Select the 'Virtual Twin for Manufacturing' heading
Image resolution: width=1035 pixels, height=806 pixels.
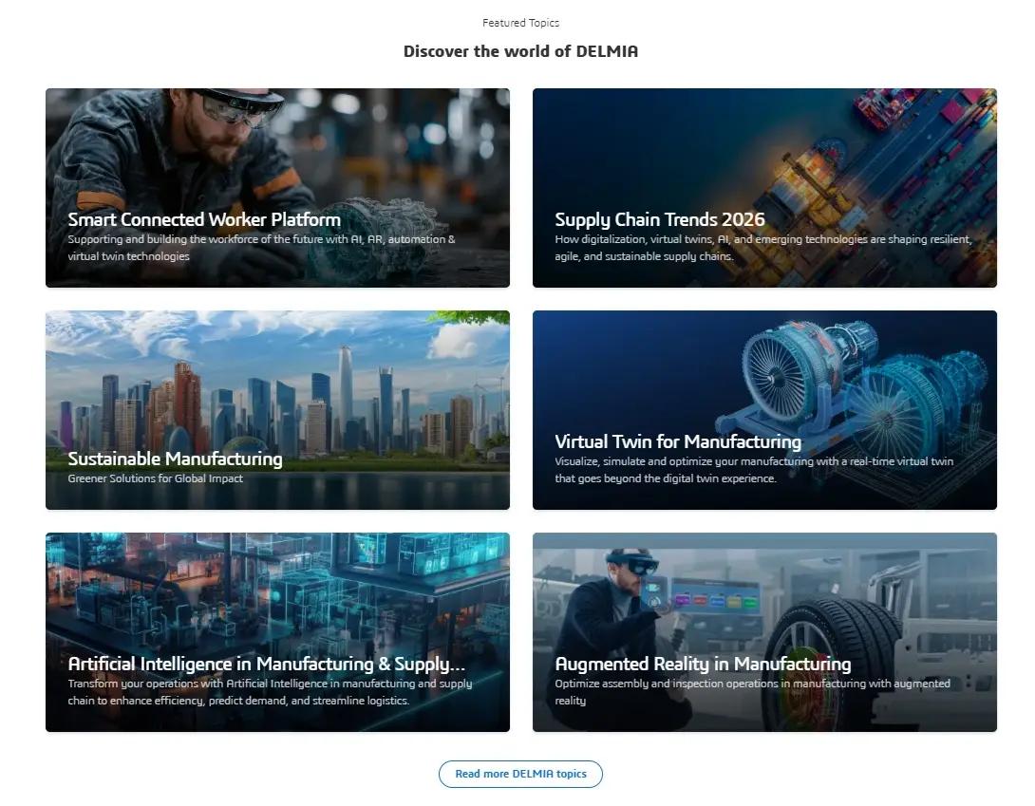tap(678, 440)
